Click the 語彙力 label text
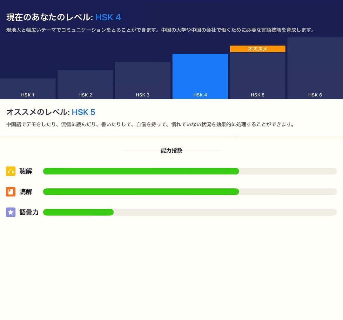Image resolution: width=343 pixels, height=320 pixels. (29, 212)
